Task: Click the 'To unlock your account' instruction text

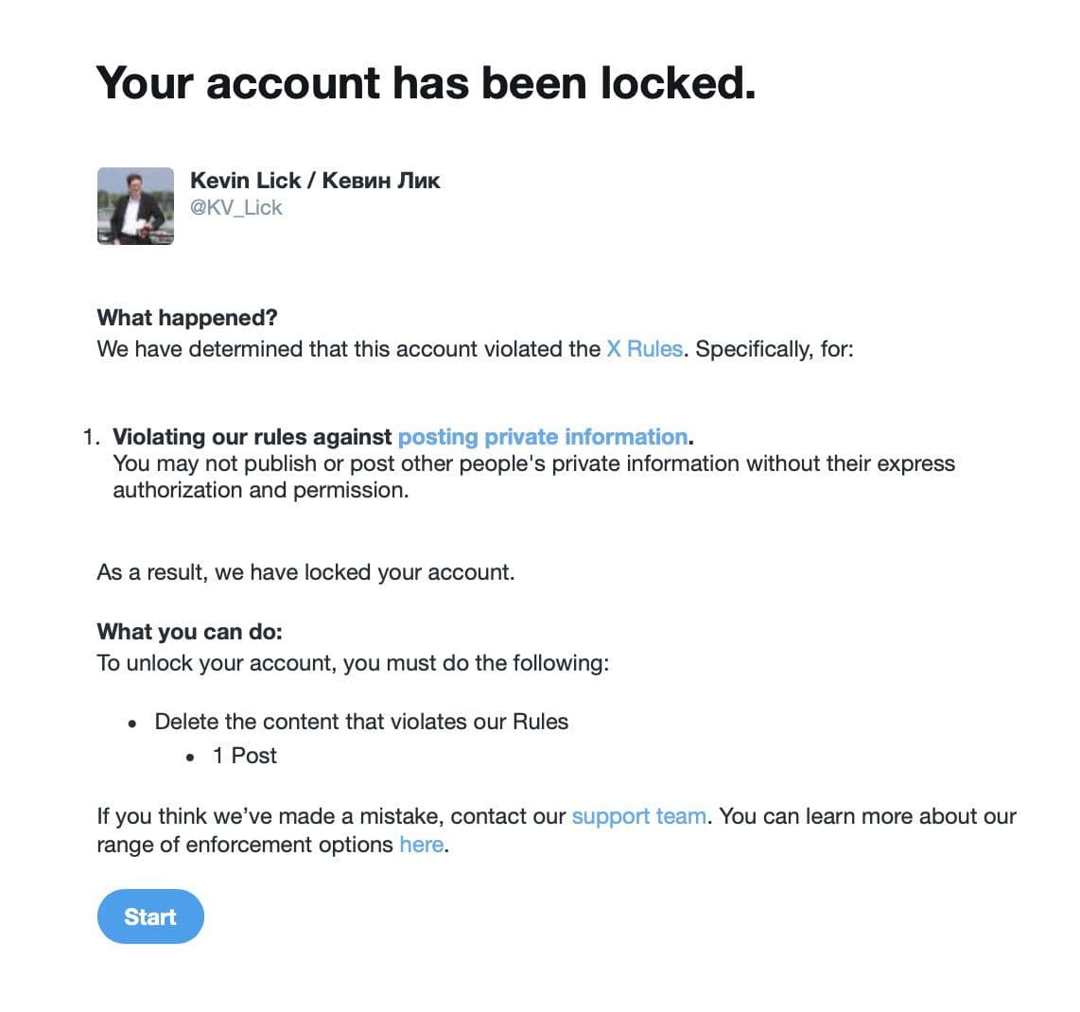Action: pyautogui.click(x=353, y=663)
